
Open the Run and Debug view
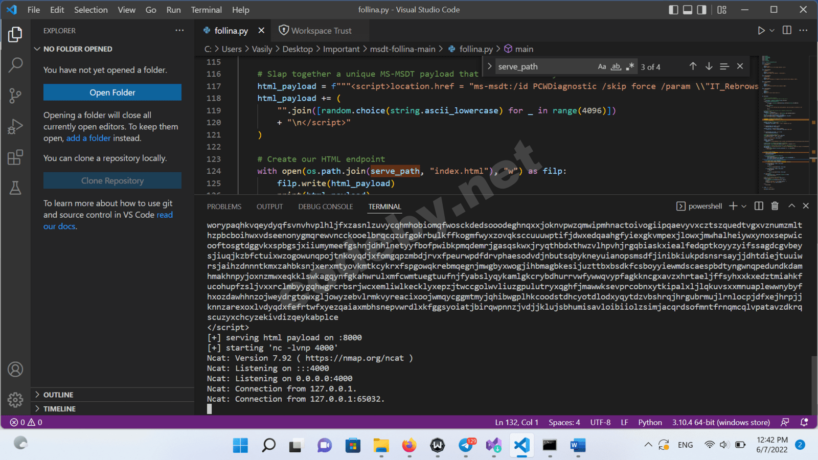(x=15, y=126)
